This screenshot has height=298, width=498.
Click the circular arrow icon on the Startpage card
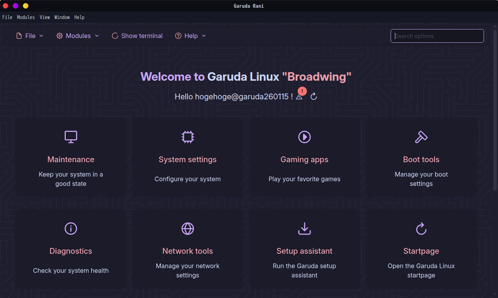(x=421, y=229)
